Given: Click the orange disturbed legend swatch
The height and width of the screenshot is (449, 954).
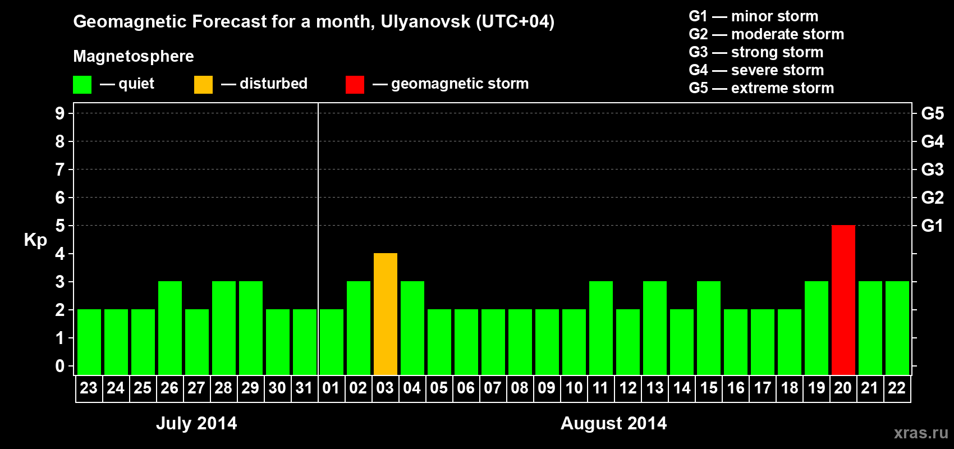Looking at the screenshot, I should (x=203, y=85).
